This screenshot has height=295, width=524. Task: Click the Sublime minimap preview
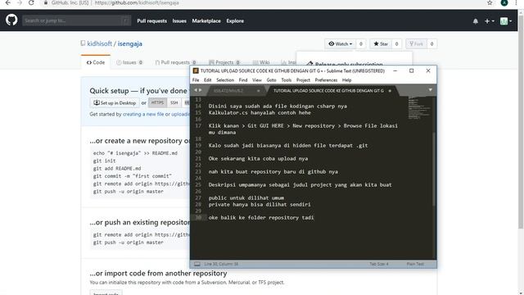[419, 108]
